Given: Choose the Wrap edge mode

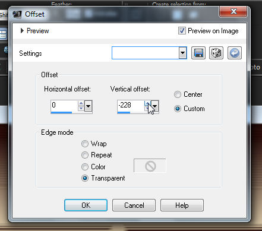Looking at the screenshot, I should (x=85, y=144).
